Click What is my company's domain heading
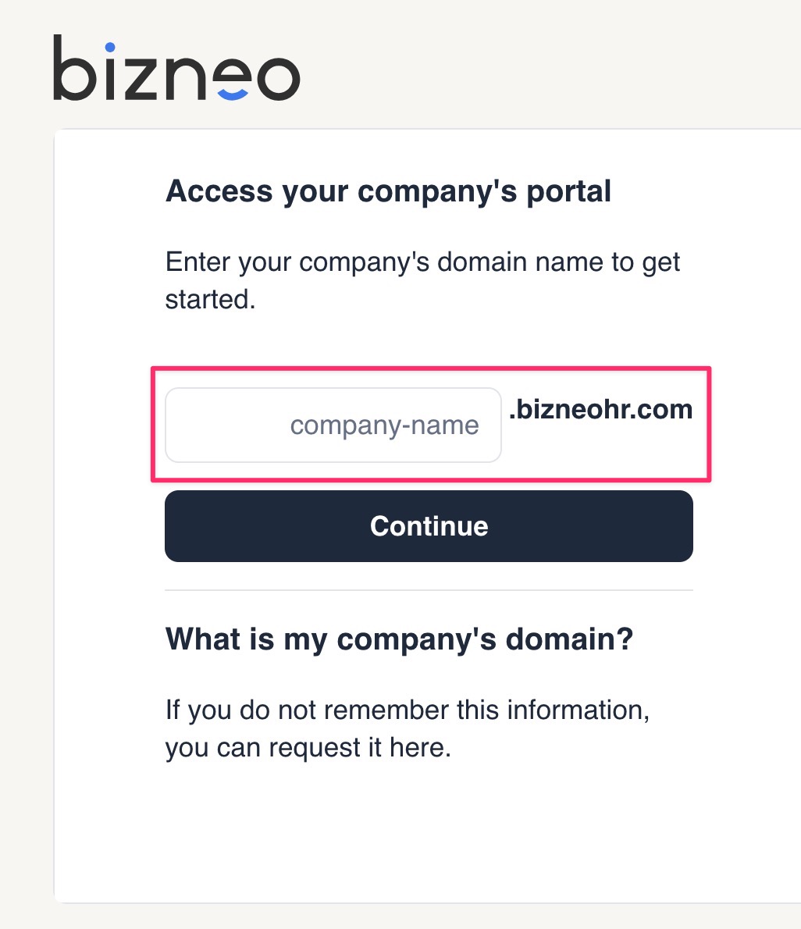Image resolution: width=801 pixels, height=929 pixels. pyautogui.click(x=399, y=640)
